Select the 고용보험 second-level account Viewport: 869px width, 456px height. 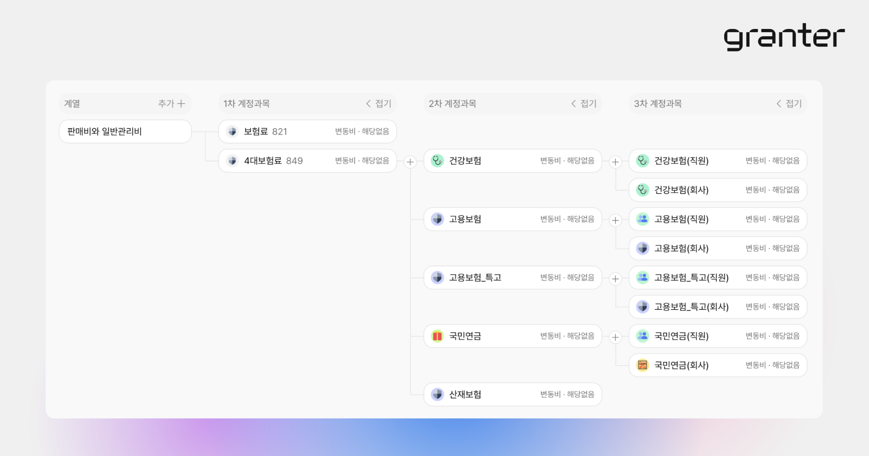[513, 219]
